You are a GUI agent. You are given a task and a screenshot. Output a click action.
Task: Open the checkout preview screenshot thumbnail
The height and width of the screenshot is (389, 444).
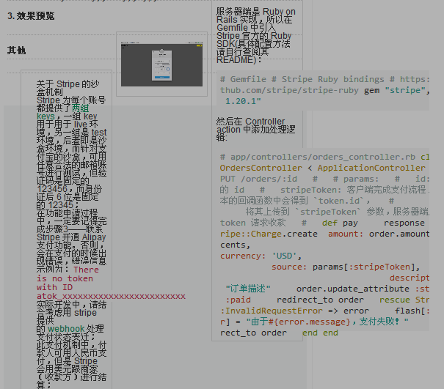(161, 64)
